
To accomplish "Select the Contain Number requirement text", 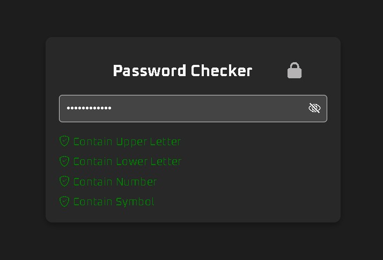I will [x=115, y=182].
